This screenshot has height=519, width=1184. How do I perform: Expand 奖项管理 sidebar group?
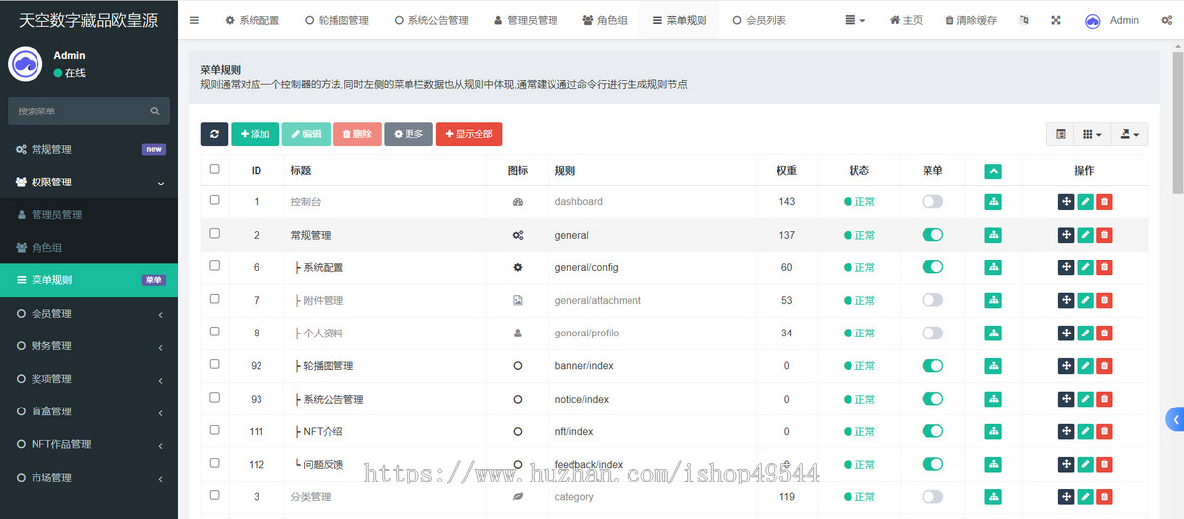click(89, 378)
